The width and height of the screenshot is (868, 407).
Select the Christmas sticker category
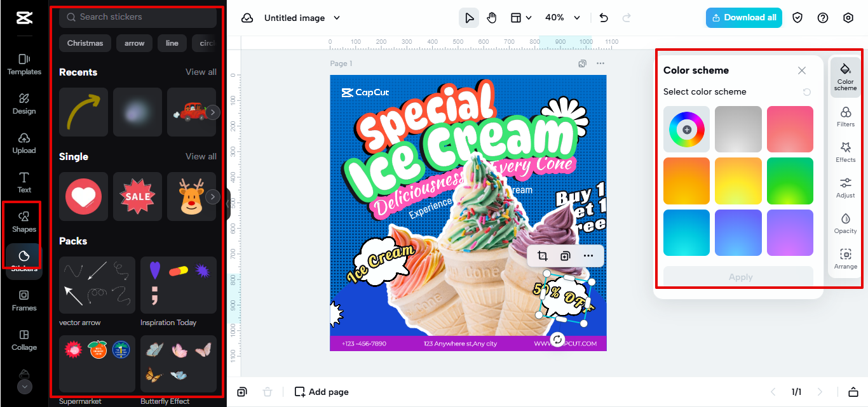pos(85,43)
